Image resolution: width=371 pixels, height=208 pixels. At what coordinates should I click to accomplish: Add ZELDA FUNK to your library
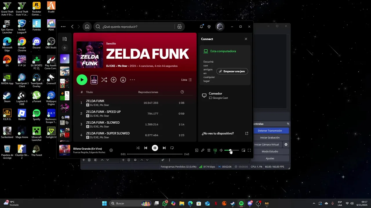114,80
